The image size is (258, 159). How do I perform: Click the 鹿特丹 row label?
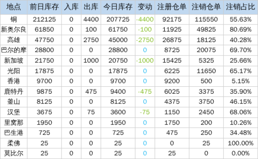tap(14, 92)
